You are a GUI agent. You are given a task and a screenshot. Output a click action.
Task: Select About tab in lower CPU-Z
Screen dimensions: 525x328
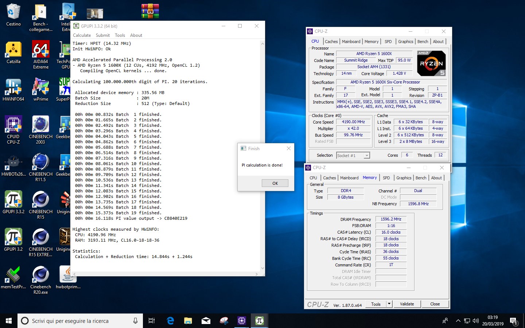pyautogui.click(x=436, y=178)
